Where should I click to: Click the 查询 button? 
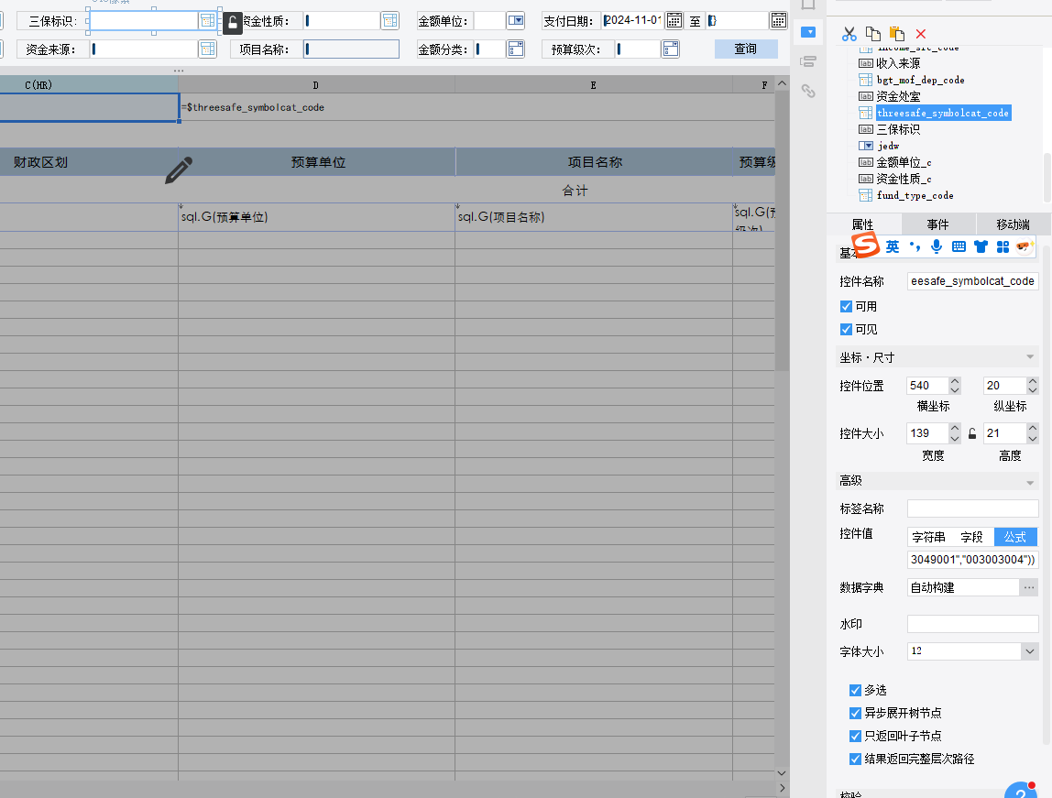pos(745,49)
